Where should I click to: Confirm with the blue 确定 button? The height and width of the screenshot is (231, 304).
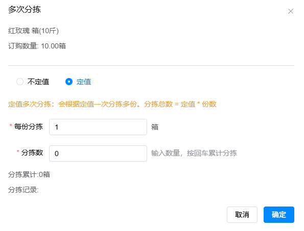click(279, 215)
